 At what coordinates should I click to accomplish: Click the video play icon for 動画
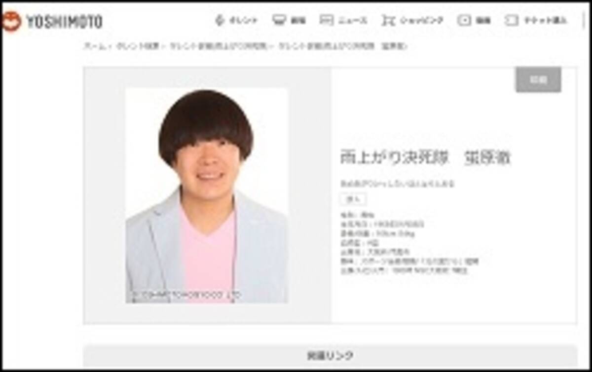coord(464,20)
